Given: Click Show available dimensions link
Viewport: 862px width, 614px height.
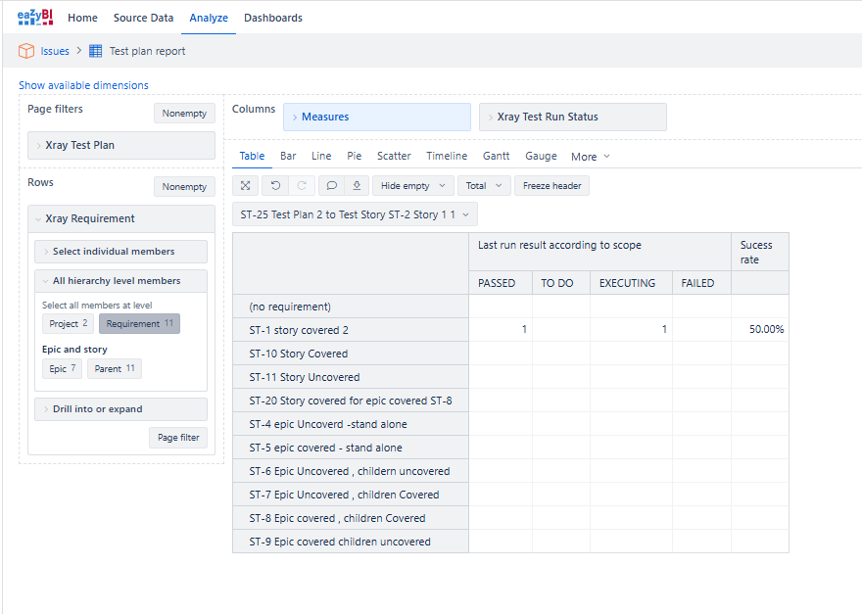Looking at the screenshot, I should (83, 85).
